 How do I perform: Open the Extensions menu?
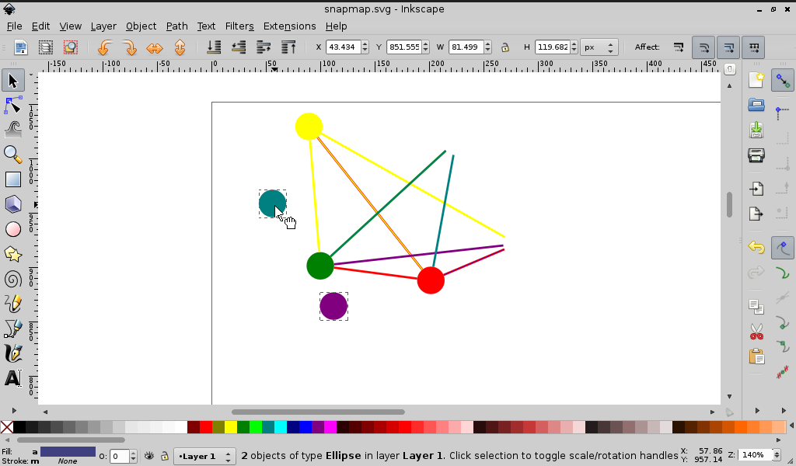click(289, 26)
